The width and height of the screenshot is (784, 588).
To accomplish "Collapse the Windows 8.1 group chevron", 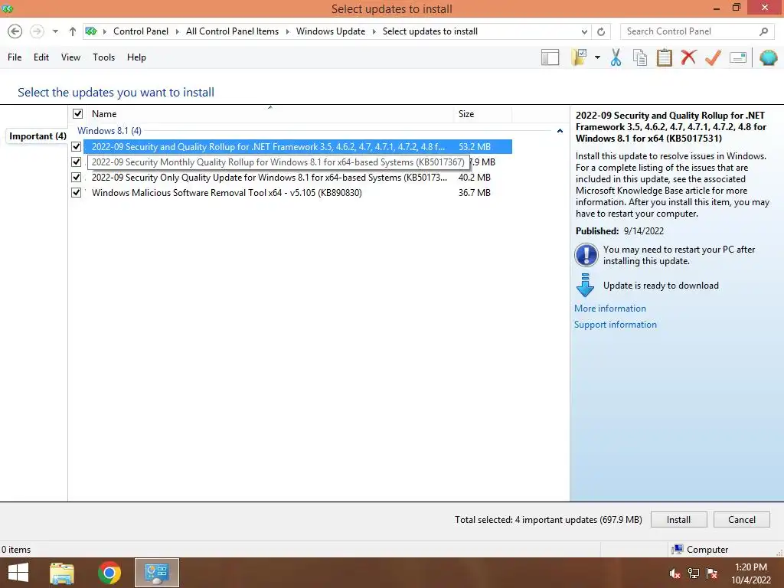I will [x=560, y=131].
